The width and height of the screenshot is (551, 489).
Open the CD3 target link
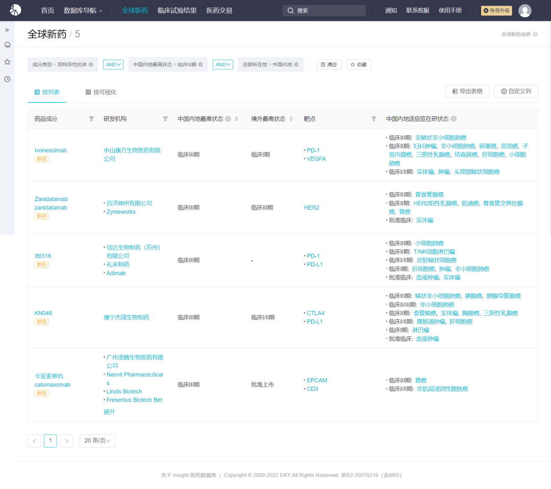point(312,389)
